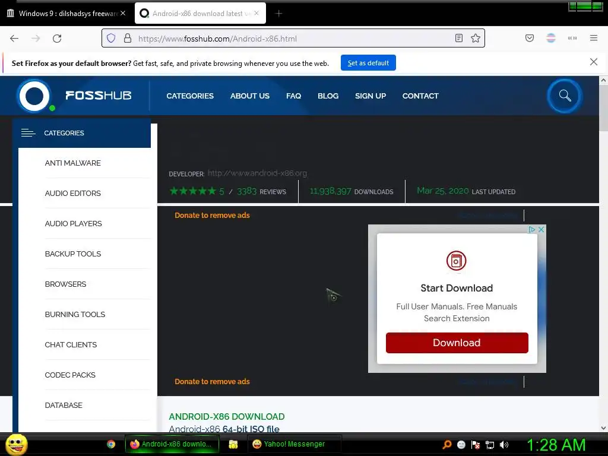Toggle reader view icon in address bar
This screenshot has height=456, width=608.
click(x=459, y=38)
